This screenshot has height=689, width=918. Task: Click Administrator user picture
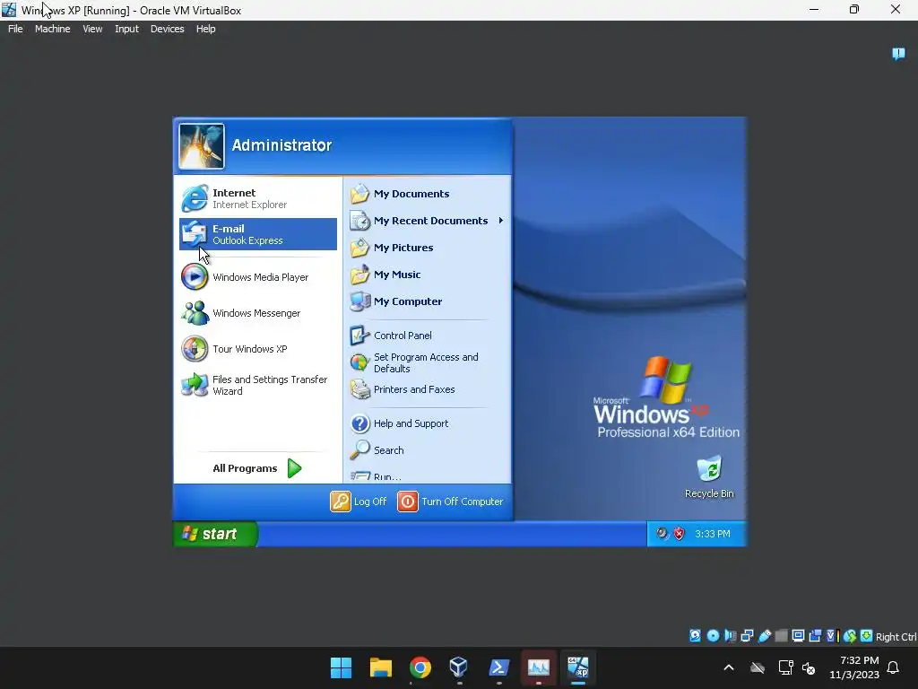pyautogui.click(x=202, y=146)
